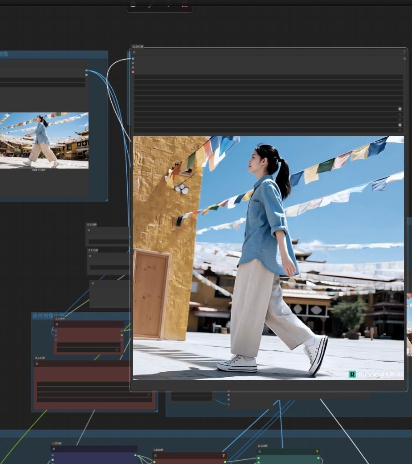Collapse the red node labeled 0.244秒
This screenshot has height=464, width=412.
[x=57, y=324]
